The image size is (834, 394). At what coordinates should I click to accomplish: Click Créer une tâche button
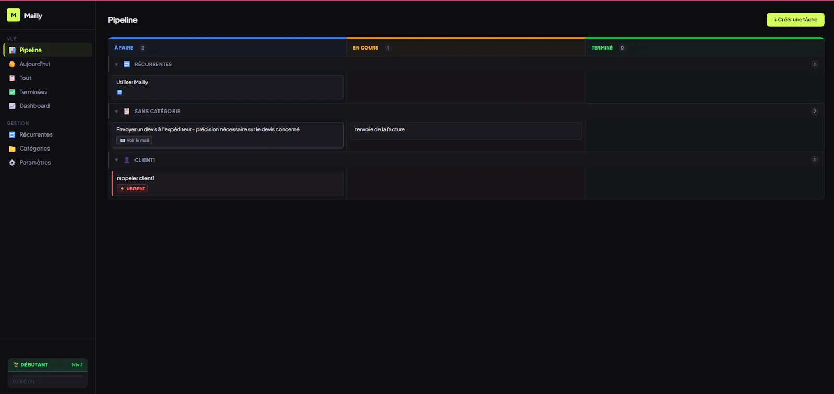click(x=795, y=20)
